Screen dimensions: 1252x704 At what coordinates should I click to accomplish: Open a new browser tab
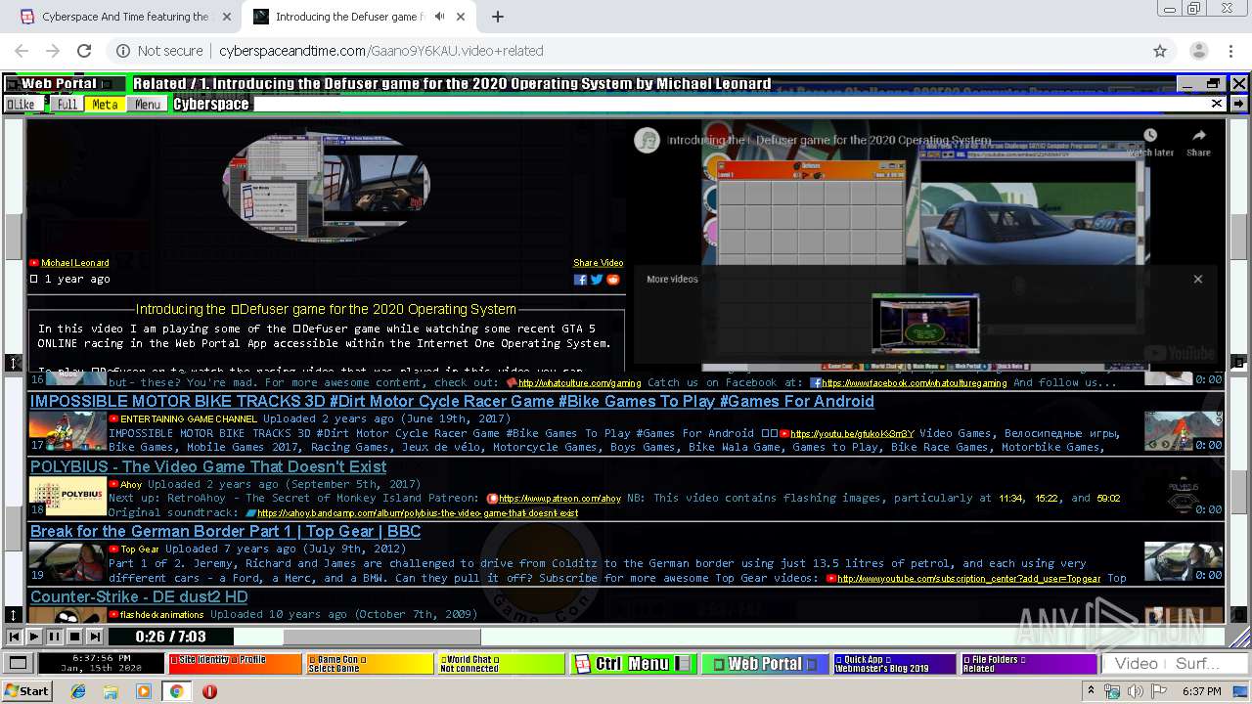(x=498, y=17)
